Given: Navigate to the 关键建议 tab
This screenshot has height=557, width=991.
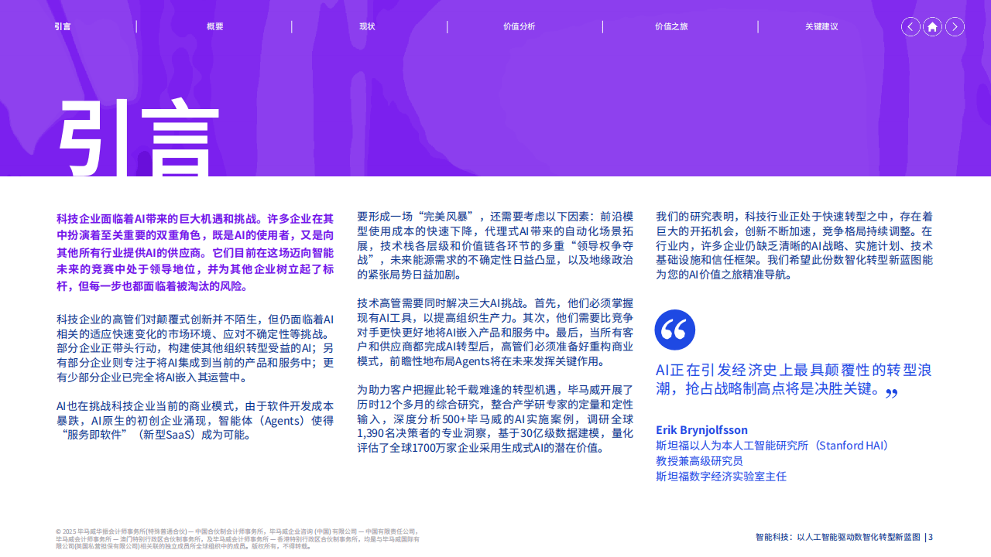Looking at the screenshot, I should 821,26.
